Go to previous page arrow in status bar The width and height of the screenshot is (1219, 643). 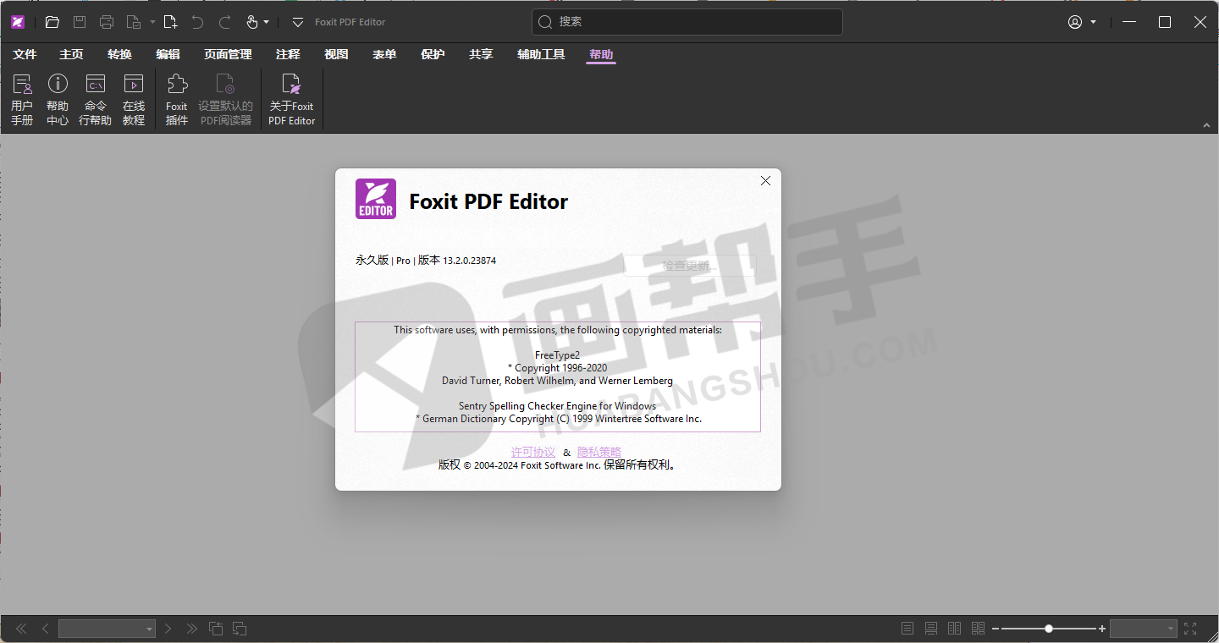click(x=46, y=629)
